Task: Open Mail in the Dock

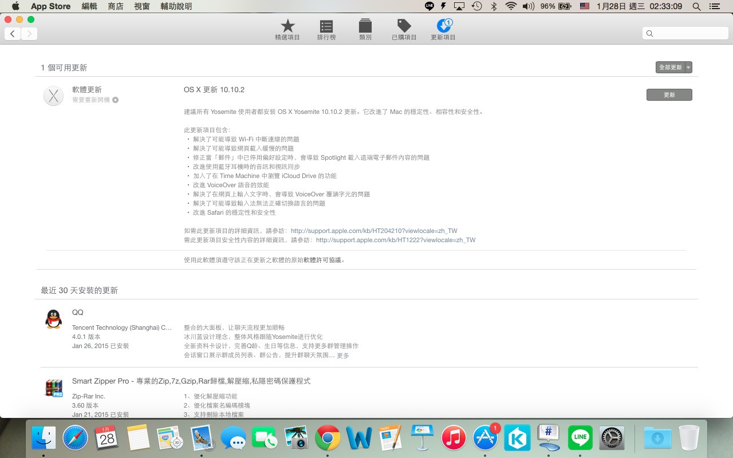Action: click(201, 439)
